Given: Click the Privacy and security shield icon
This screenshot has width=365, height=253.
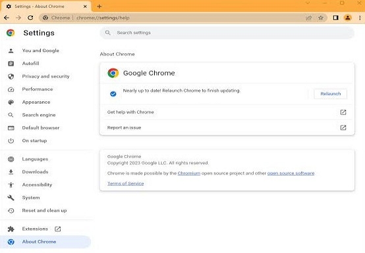Looking at the screenshot, I should [11, 76].
